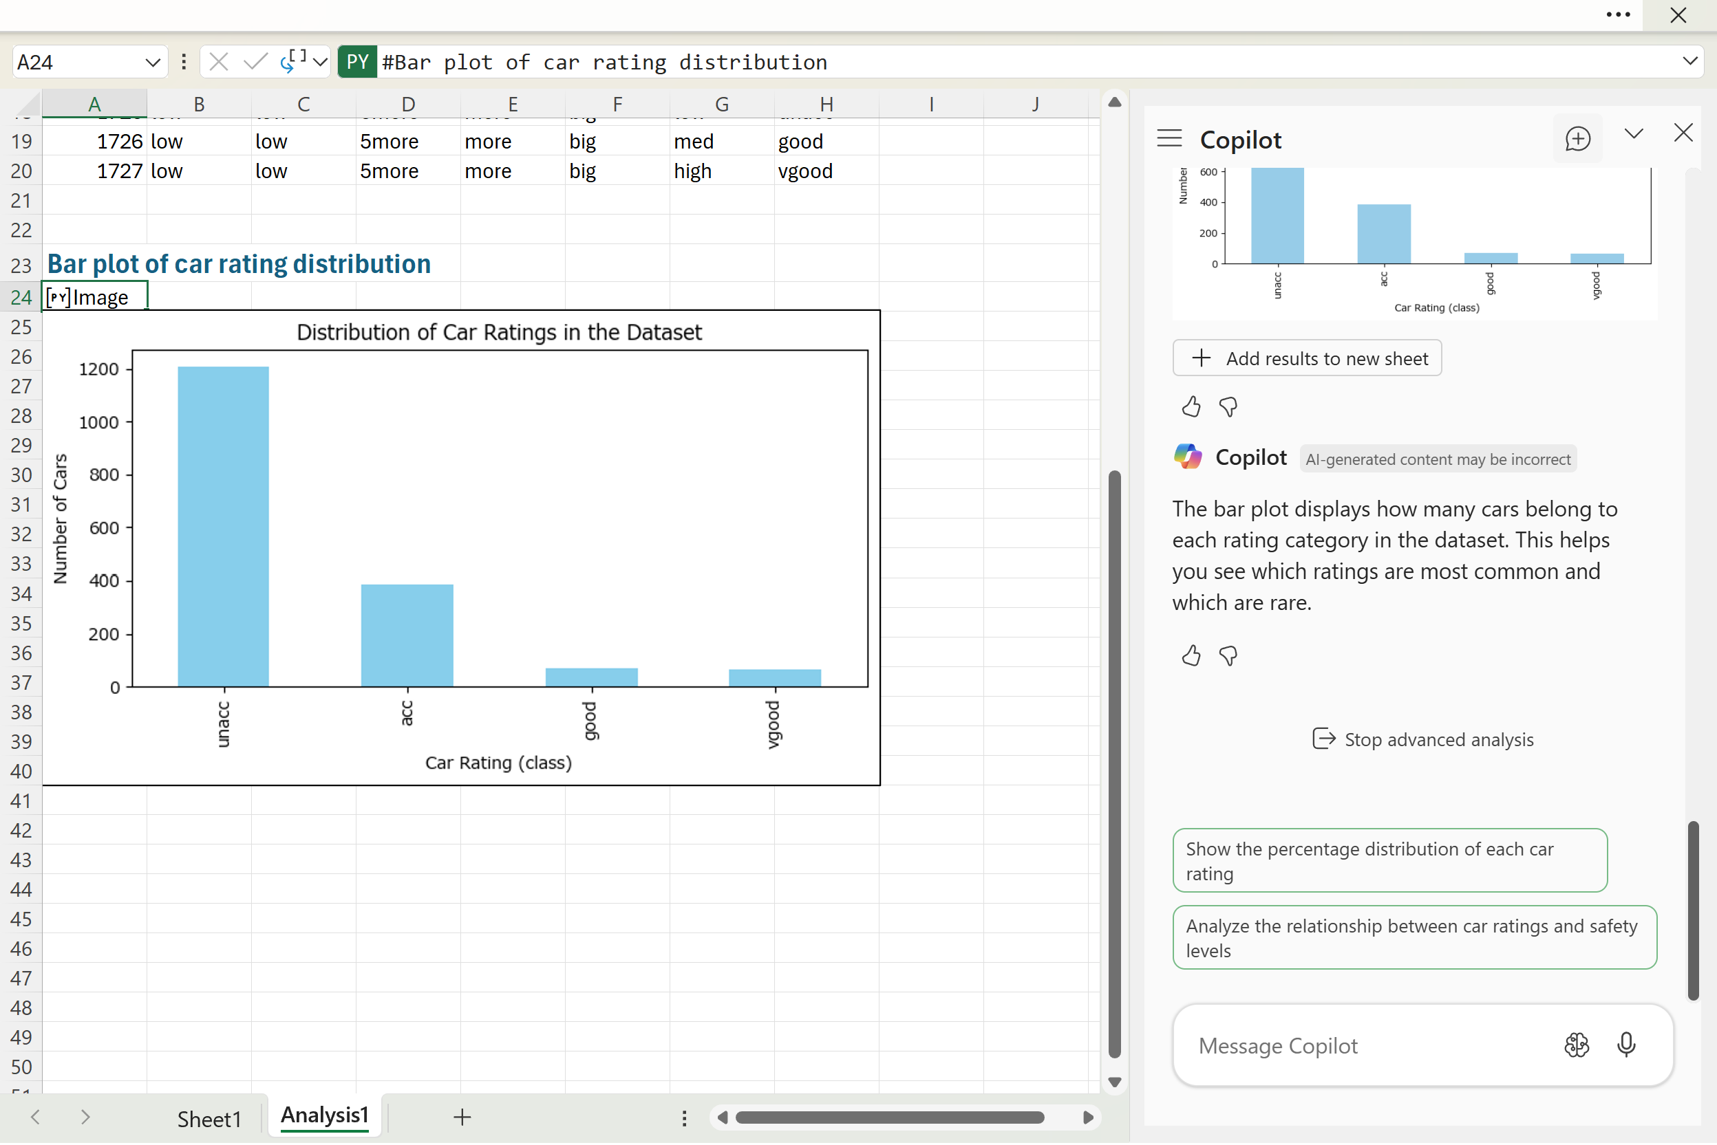Click Add results to new sheet
The image size is (1717, 1145).
[x=1306, y=358]
